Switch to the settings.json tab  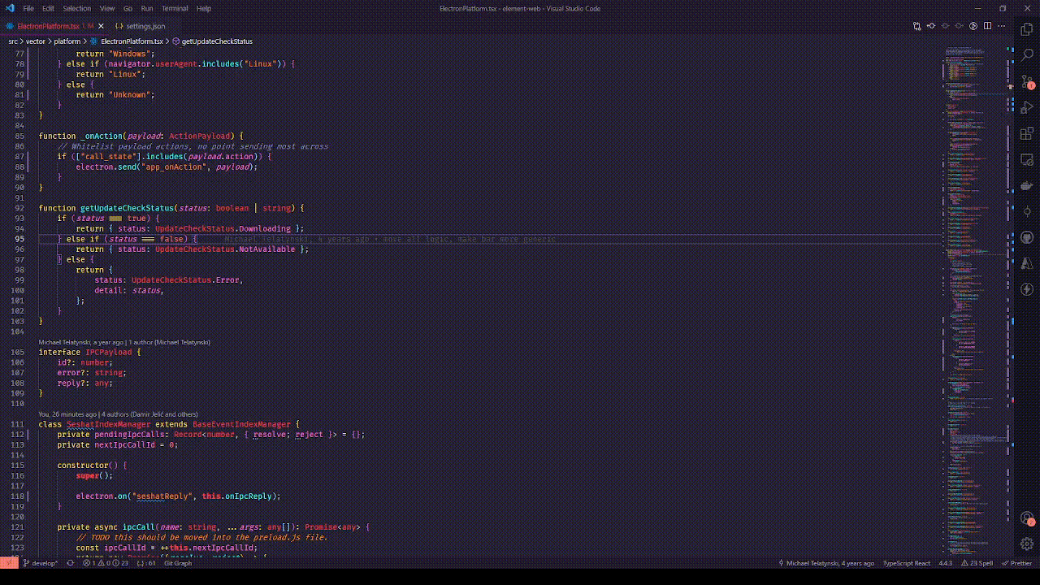coord(145,26)
